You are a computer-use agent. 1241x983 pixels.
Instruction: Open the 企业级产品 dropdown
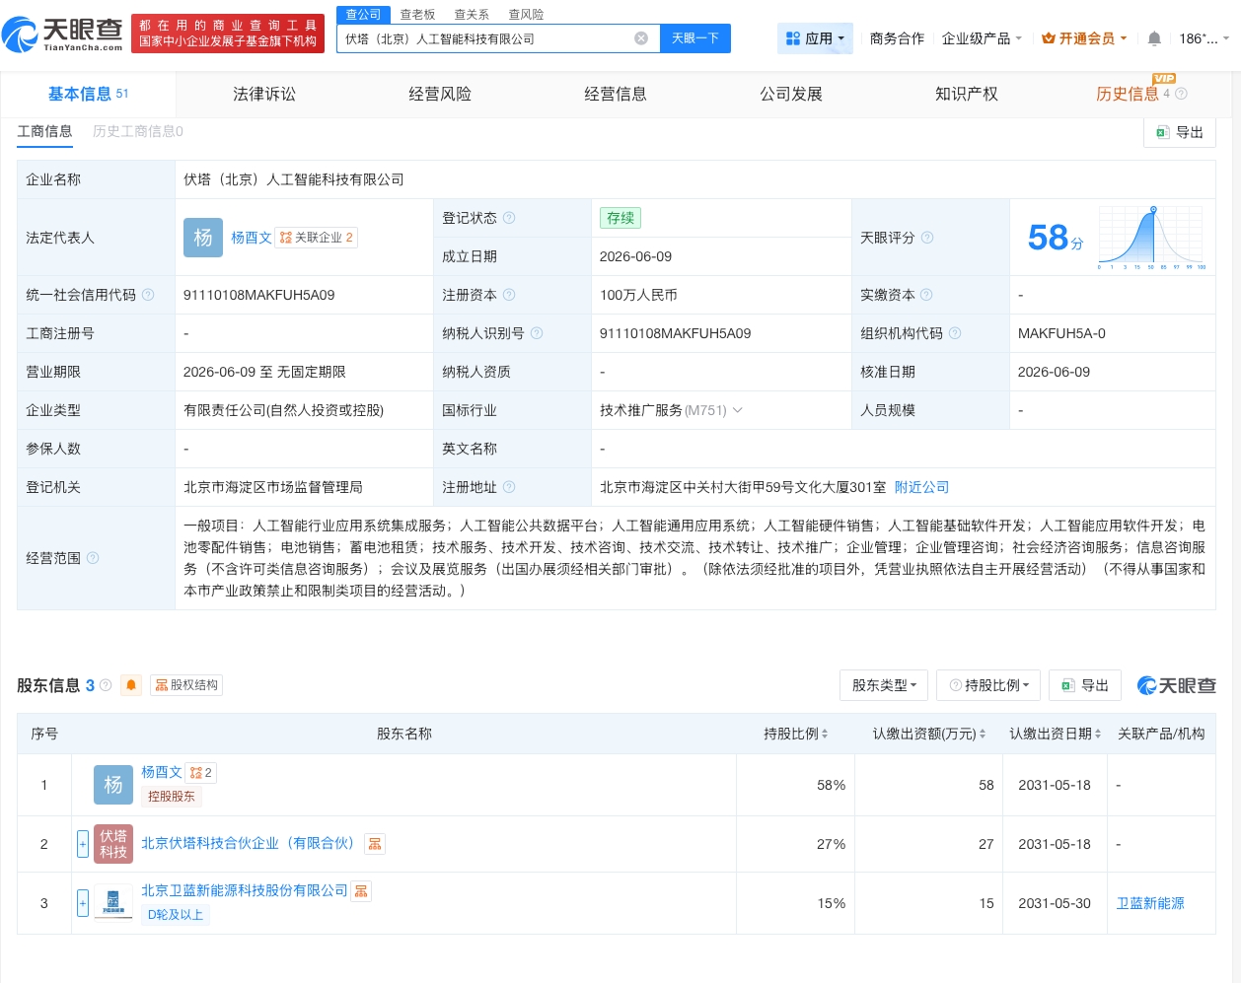(982, 38)
